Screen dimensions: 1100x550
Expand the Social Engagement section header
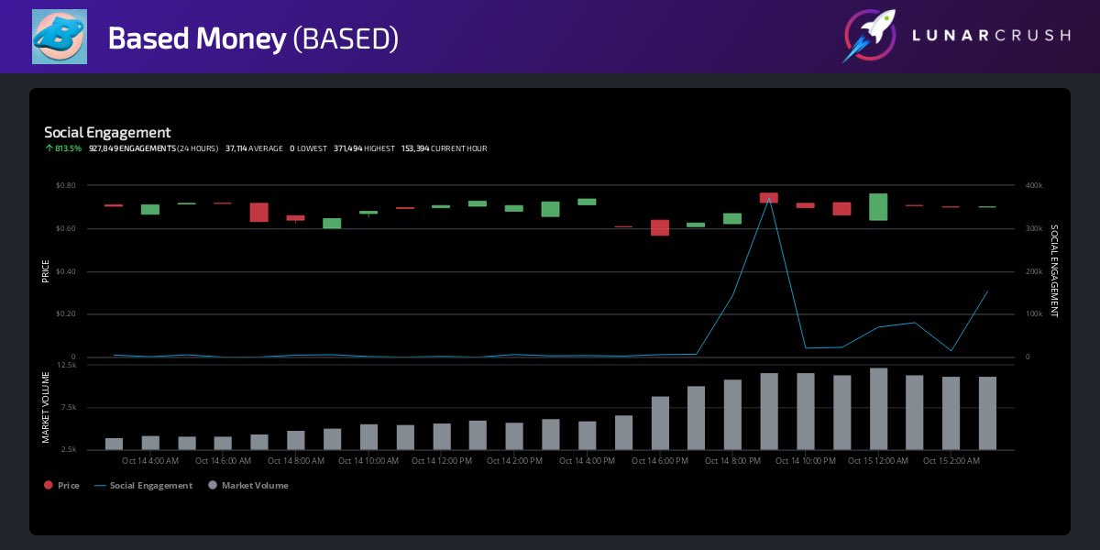point(107,132)
